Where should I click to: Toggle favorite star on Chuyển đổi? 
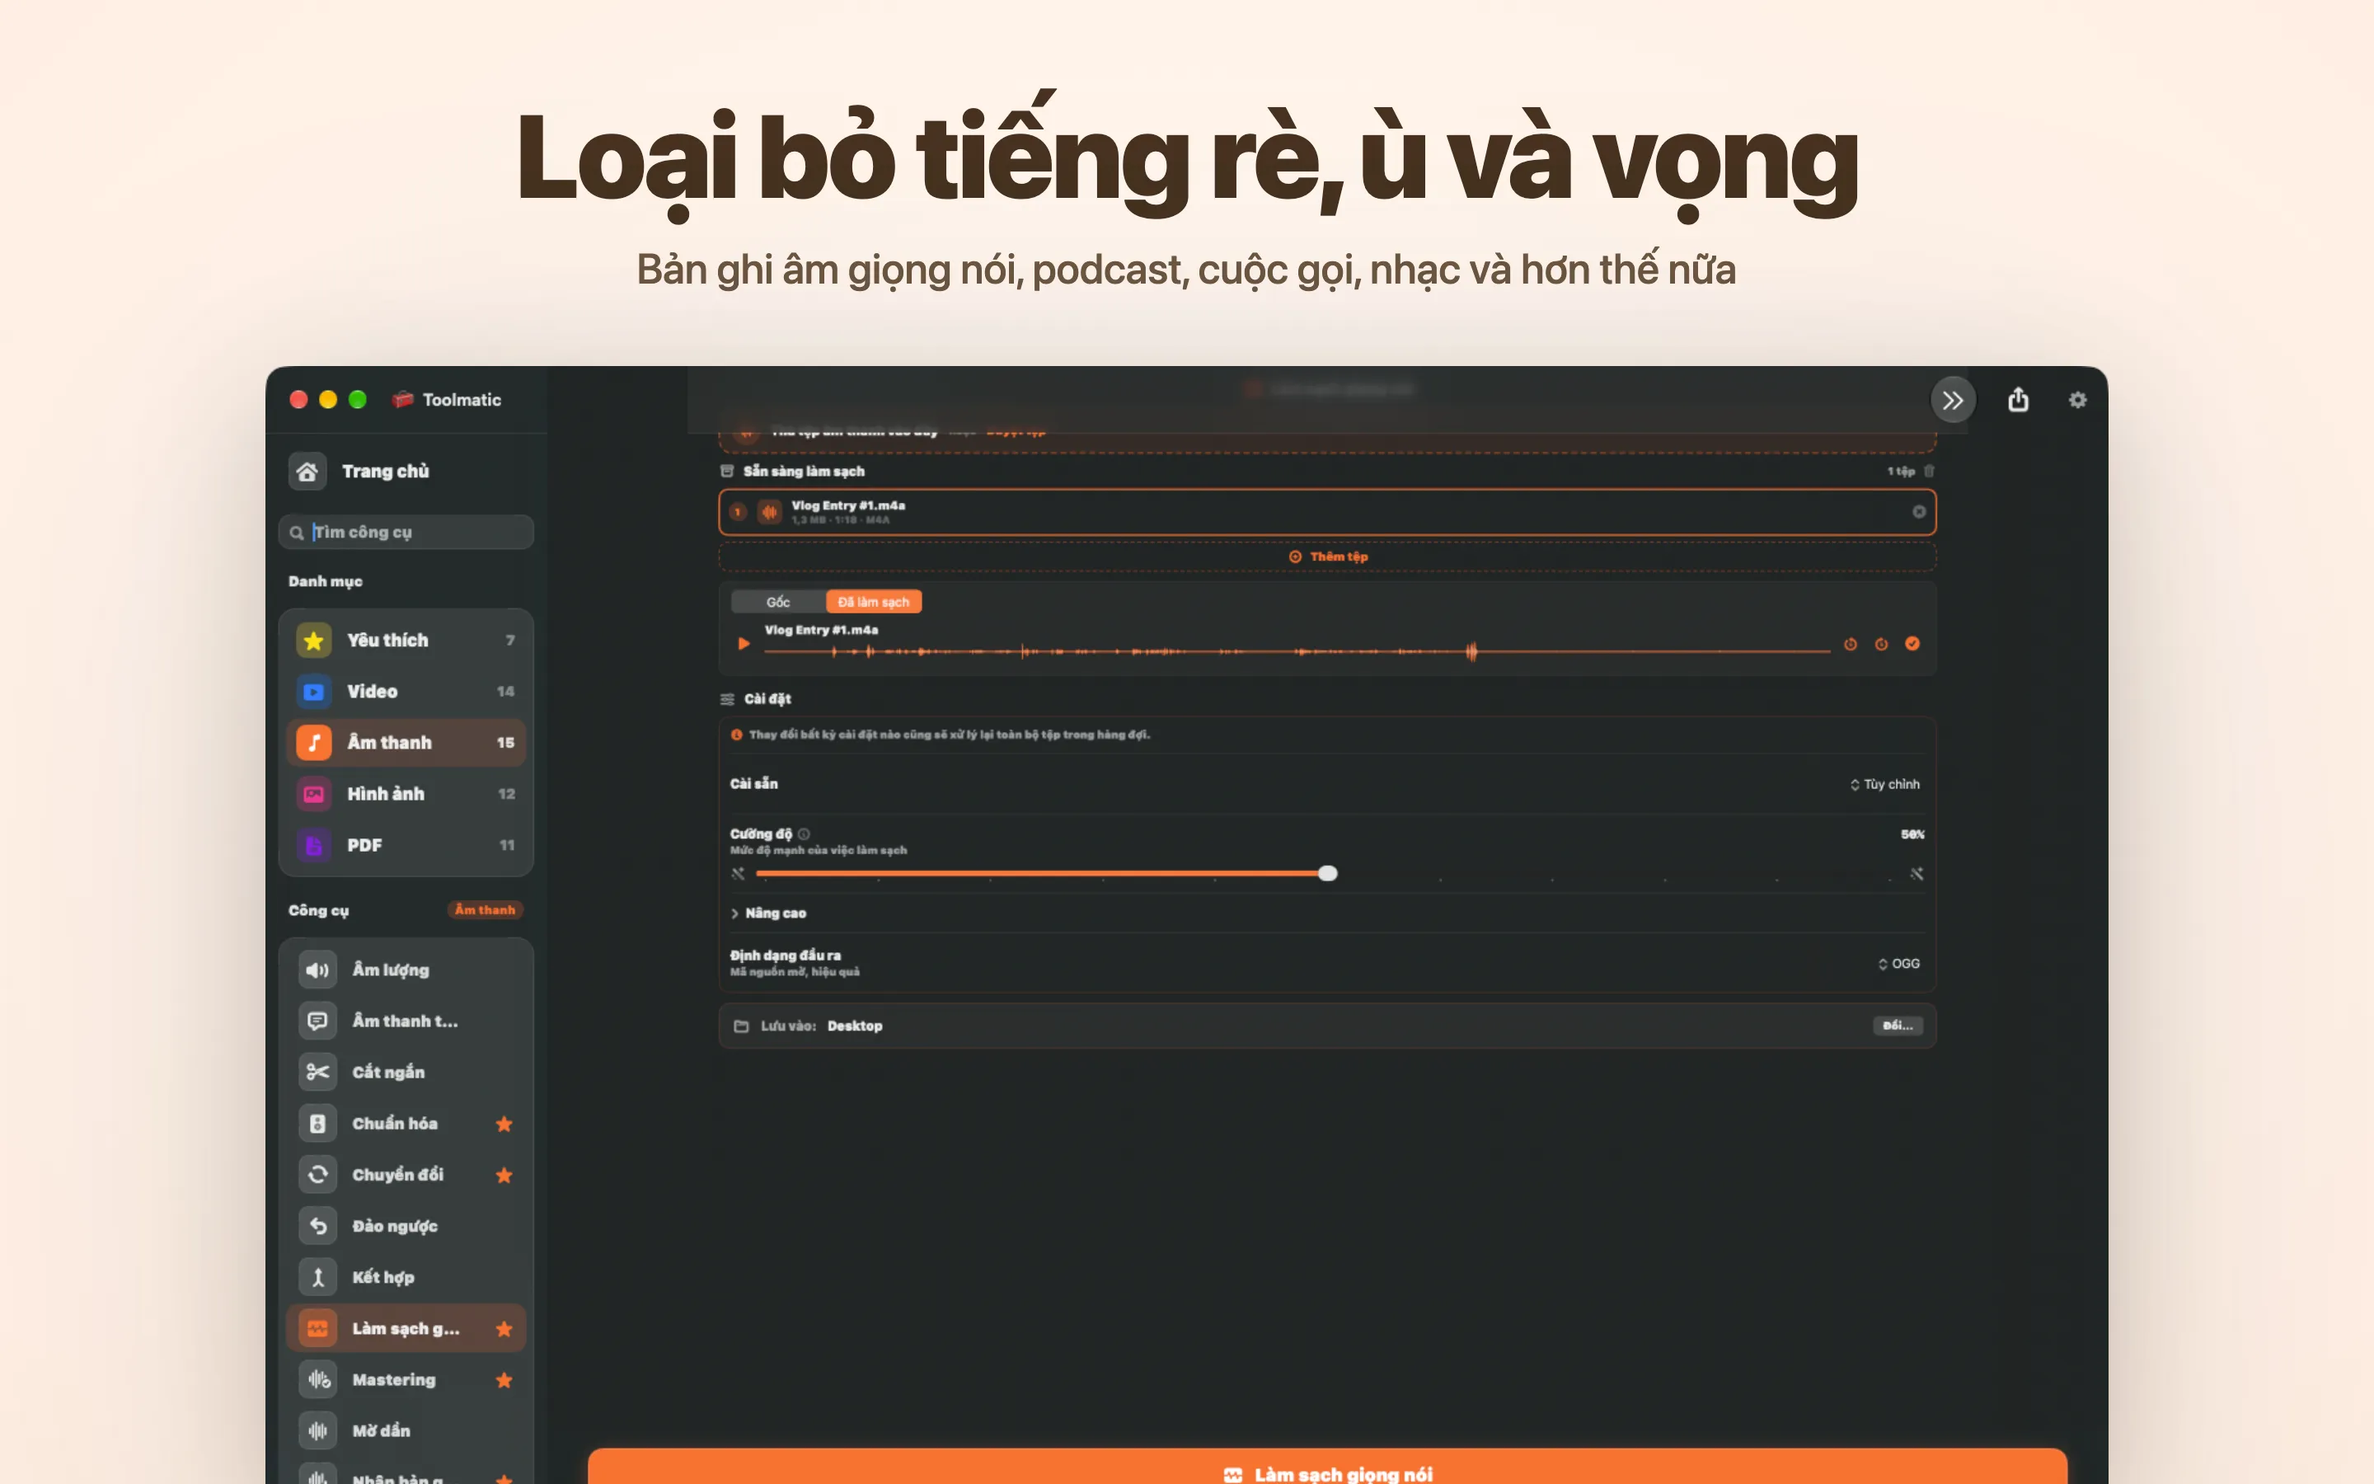point(504,1175)
